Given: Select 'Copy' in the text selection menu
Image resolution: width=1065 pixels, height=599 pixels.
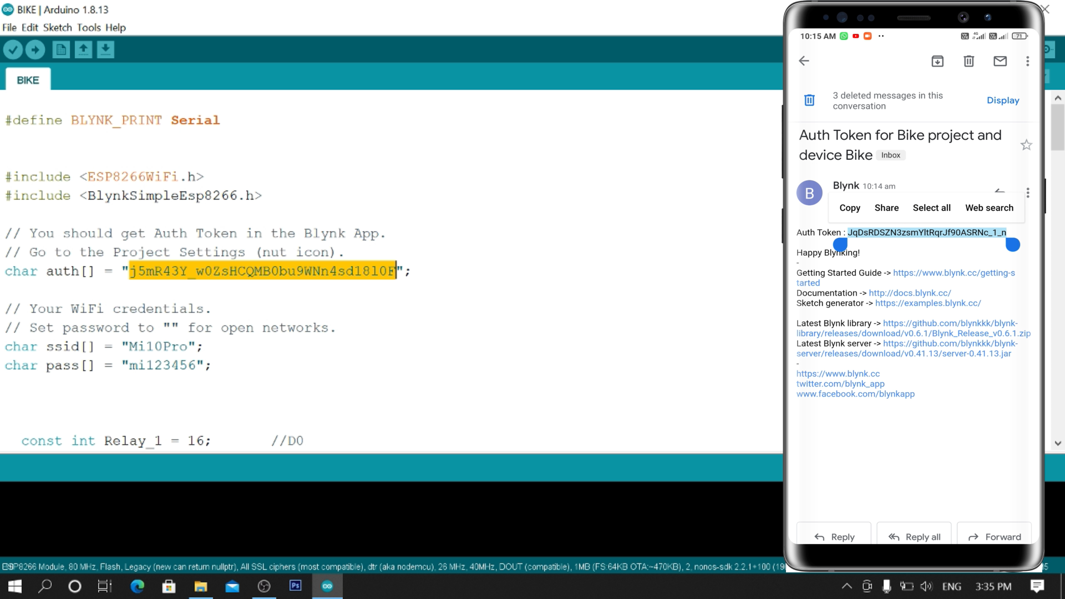Looking at the screenshot, I should pos(849,208).
